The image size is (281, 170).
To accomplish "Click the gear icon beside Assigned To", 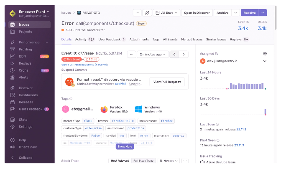I will tap(265, 54).
